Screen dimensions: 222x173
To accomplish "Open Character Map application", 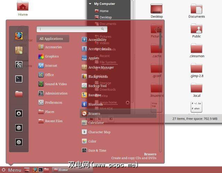I will click(96, 132).
